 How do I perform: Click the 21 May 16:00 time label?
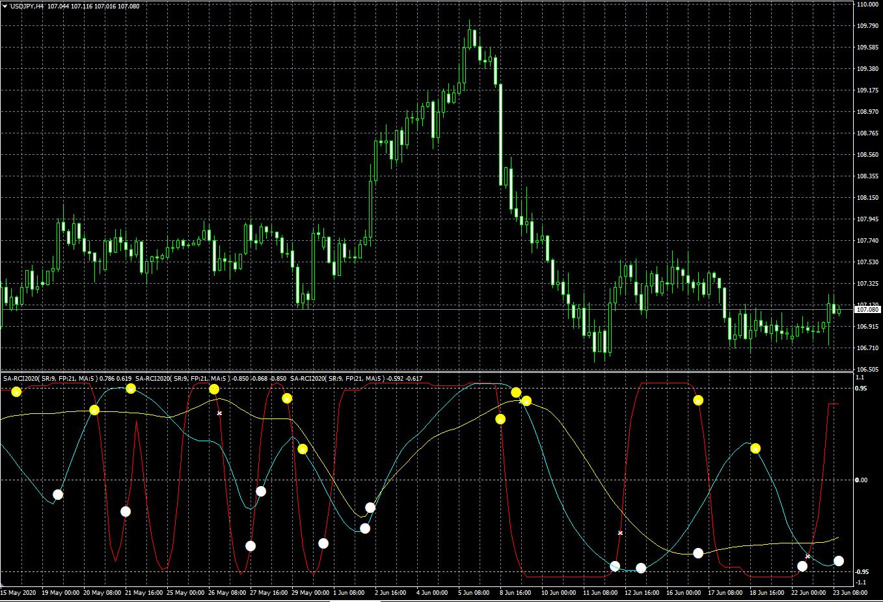[x=144, y=593]
